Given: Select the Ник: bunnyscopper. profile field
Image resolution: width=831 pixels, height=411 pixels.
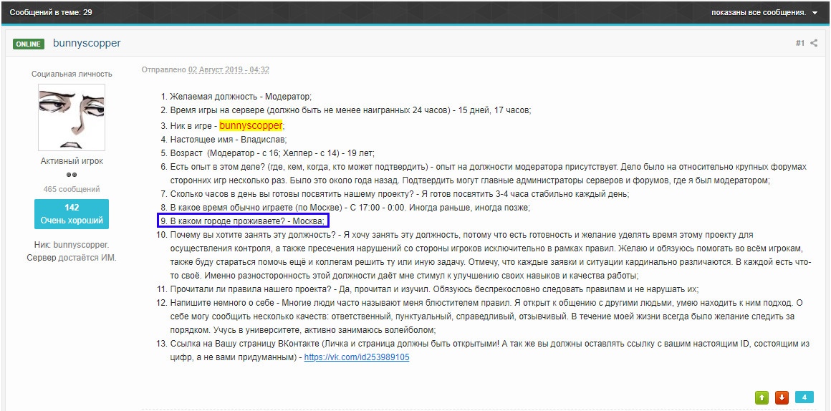Looking at the screenshot, I should point(72,245).
